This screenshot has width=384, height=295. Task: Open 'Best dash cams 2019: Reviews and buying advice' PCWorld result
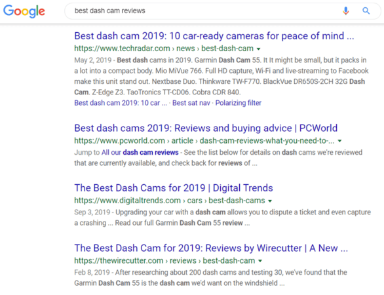206,128
